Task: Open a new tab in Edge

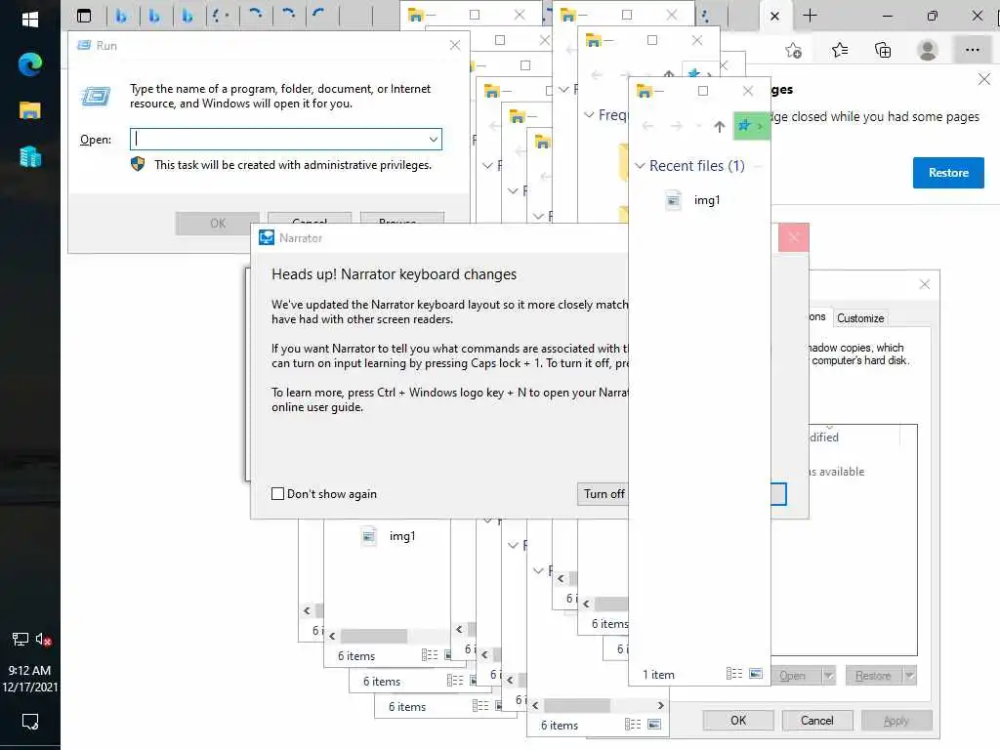Action: (810, 16)
